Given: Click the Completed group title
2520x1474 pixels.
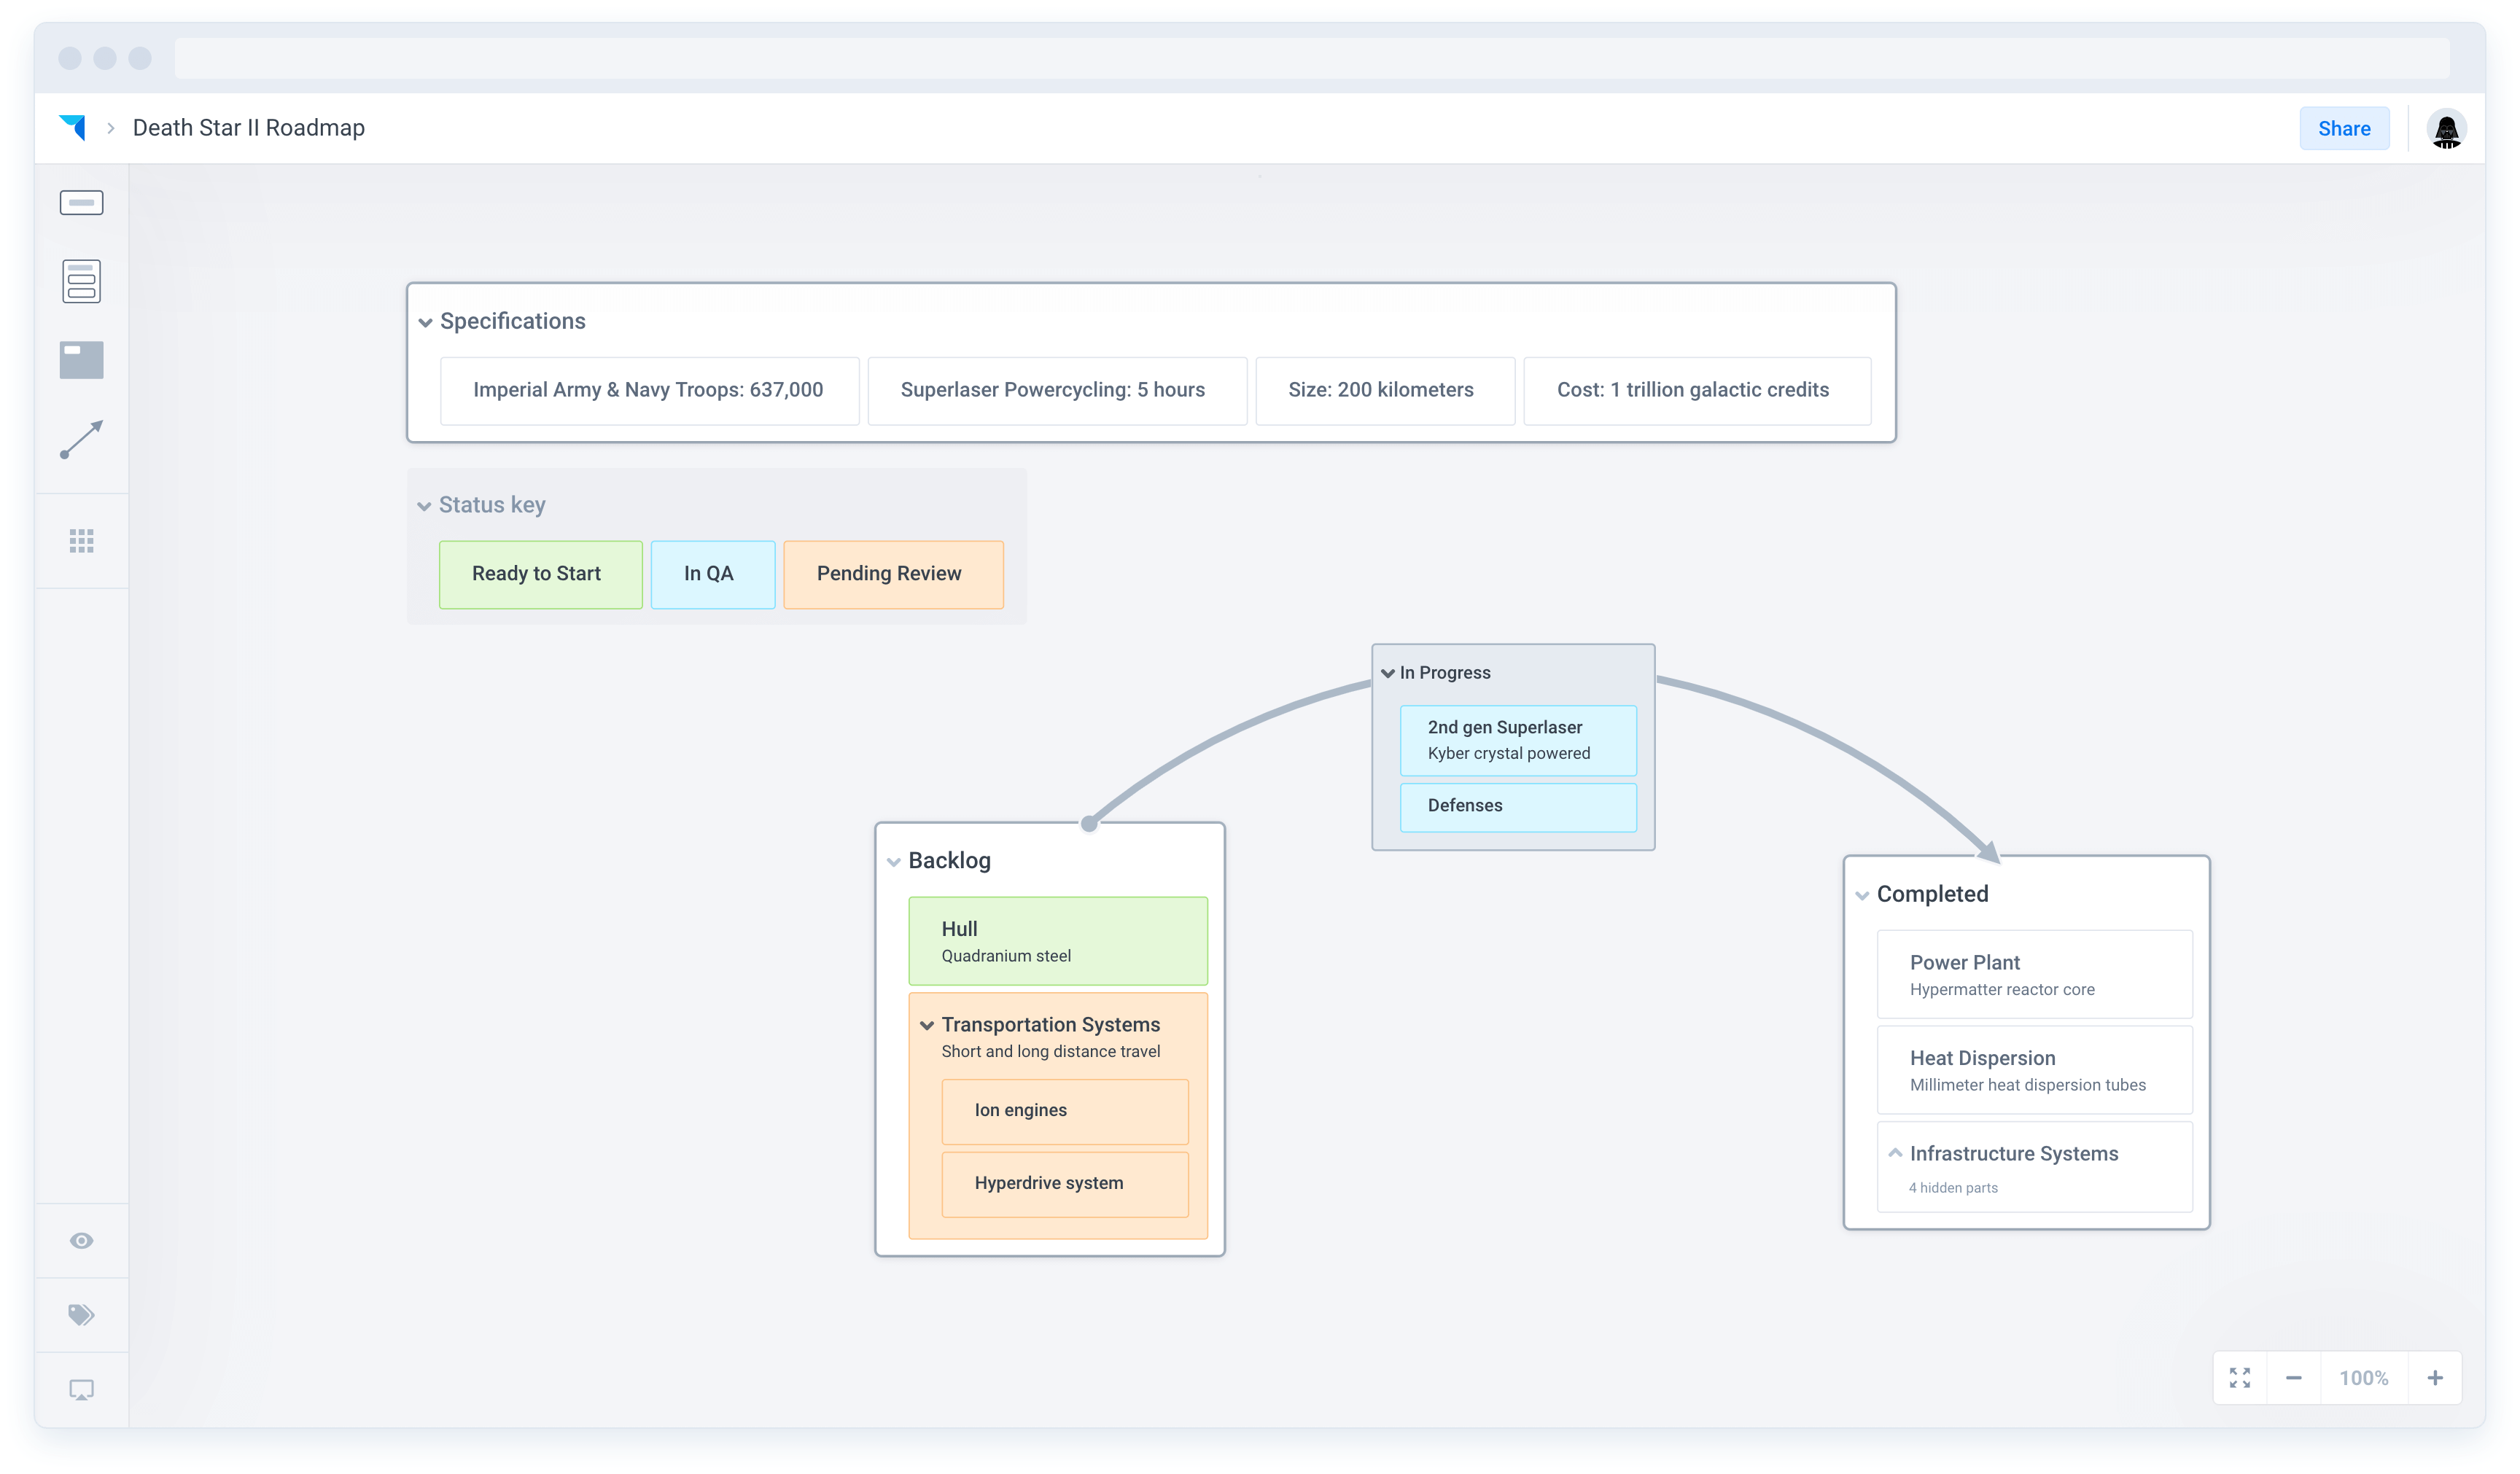Looking at the screenshot, I should click(x=1932, y=894).
